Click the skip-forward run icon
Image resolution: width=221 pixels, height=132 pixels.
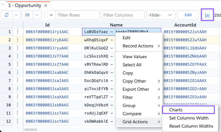(x=28, y=15)
